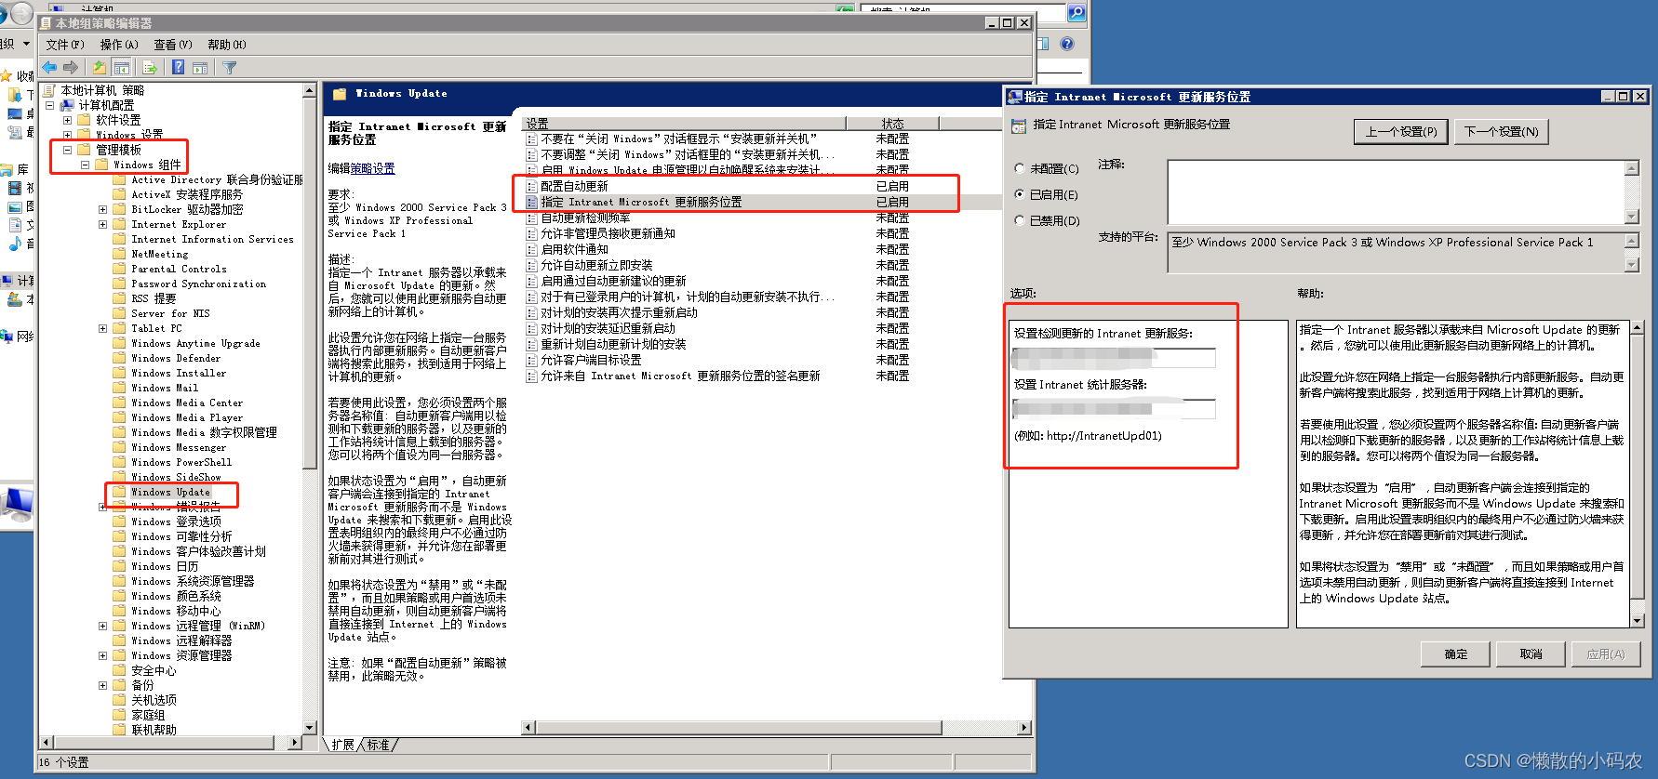Click the Export List toolbar icon

[149, 67]
